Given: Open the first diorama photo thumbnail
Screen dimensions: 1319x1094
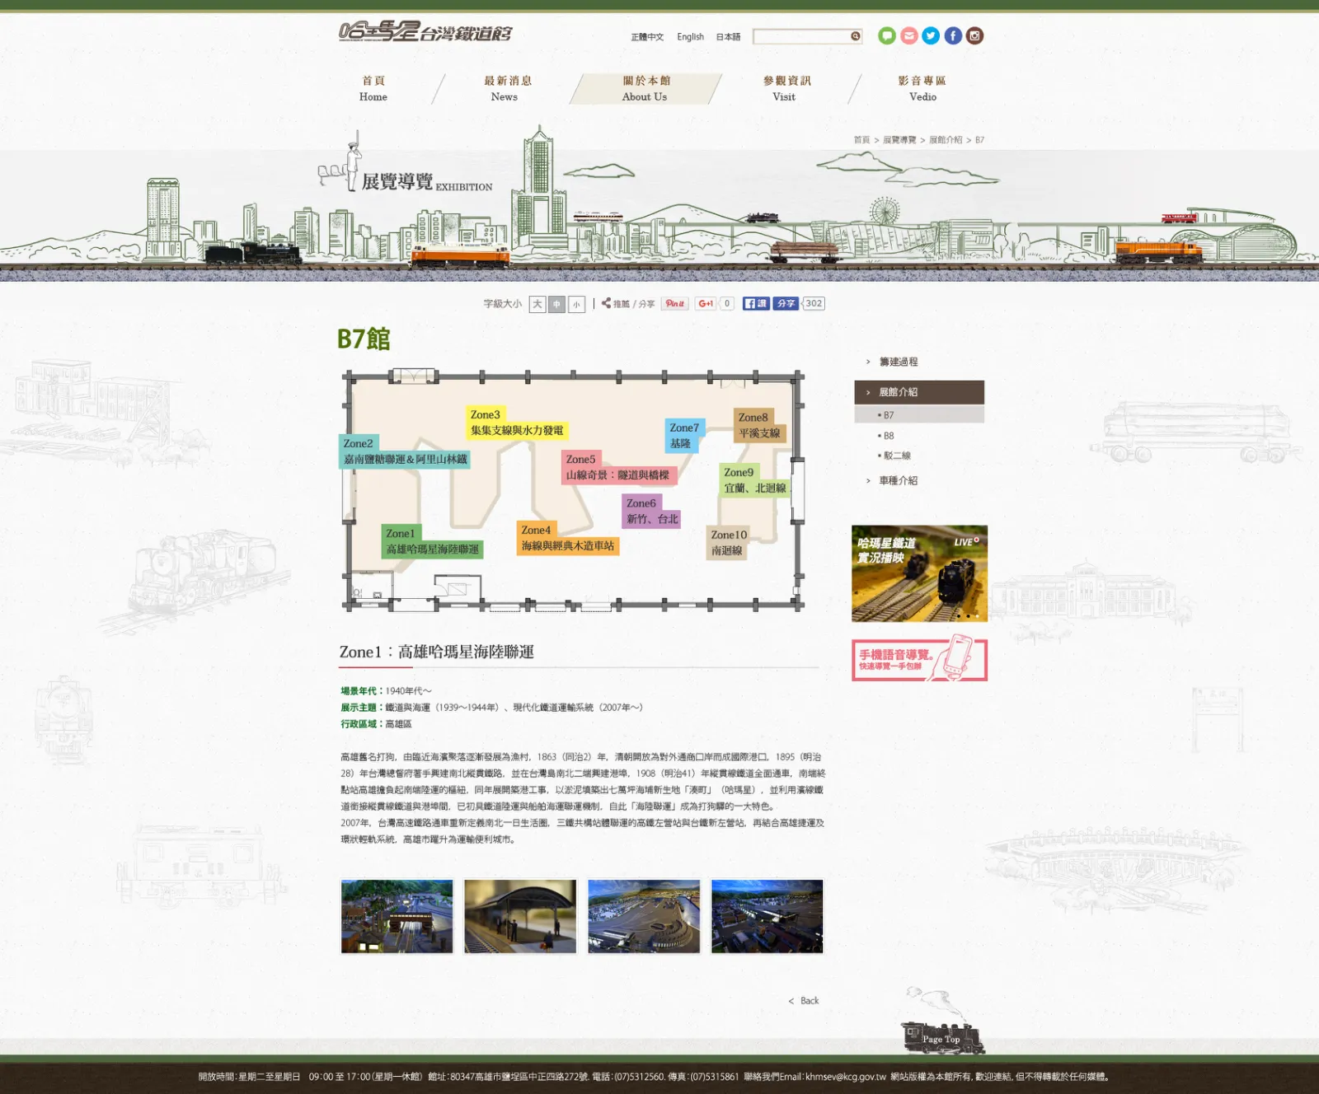Looking at the screenshot, I should (x=397, y=916).
